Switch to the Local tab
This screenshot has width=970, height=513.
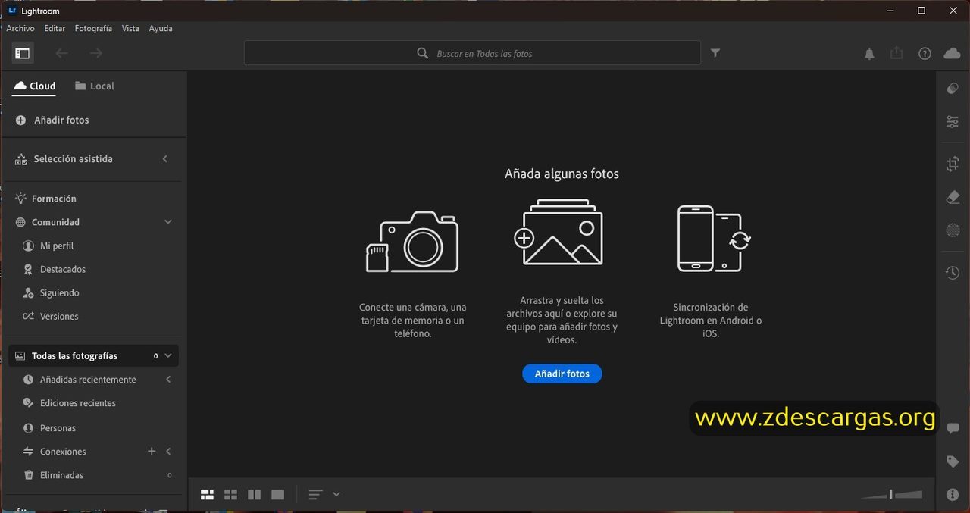(x=95, y=86)
